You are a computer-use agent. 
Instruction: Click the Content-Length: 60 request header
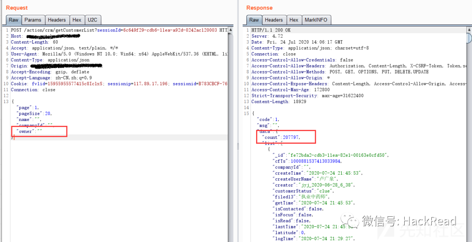[x=35, y=42]
